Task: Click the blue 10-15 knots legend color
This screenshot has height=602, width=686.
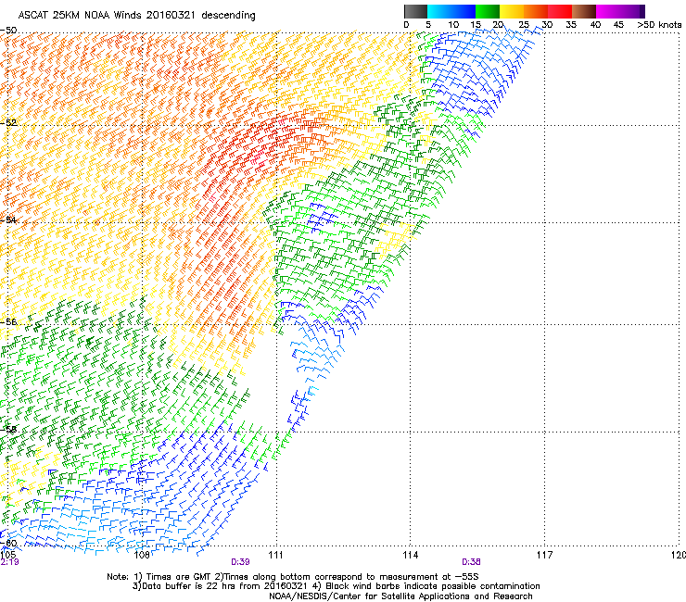Action: point(464,11)
